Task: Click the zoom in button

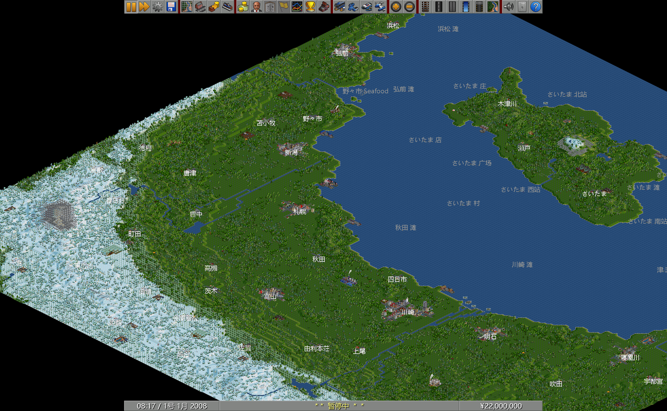Action: pos(396,7)
